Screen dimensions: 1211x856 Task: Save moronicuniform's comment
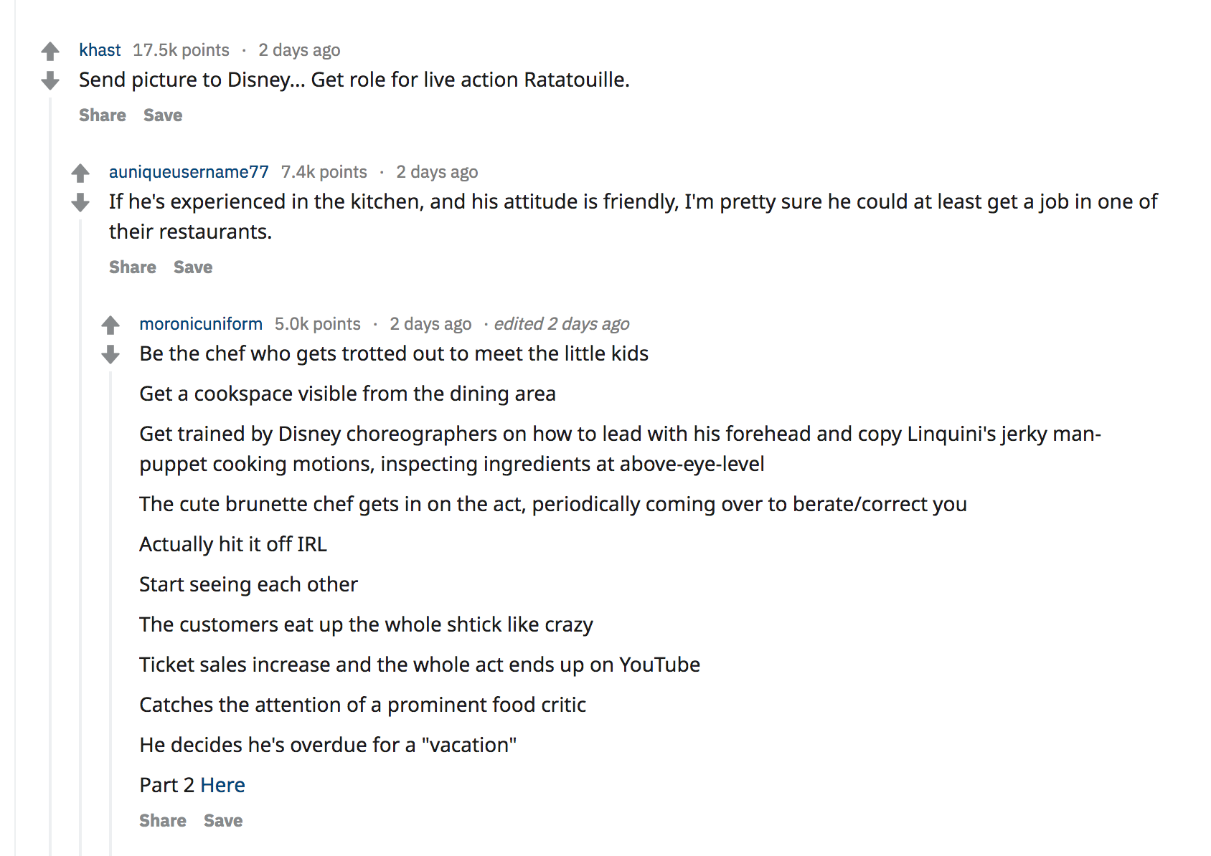pos(223,821)
